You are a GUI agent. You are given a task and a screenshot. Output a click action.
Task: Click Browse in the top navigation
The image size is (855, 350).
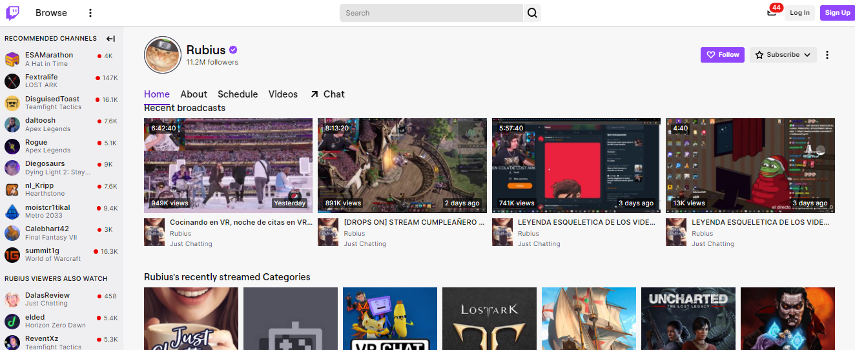(x=51, y=13)
